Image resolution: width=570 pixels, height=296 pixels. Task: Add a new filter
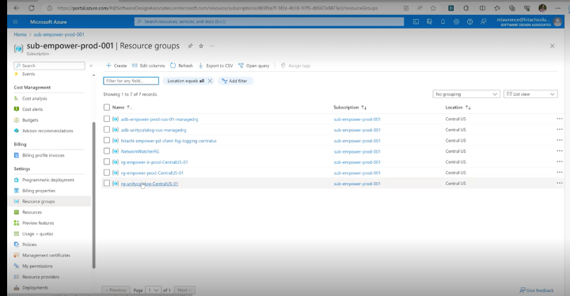click(235, 81)
